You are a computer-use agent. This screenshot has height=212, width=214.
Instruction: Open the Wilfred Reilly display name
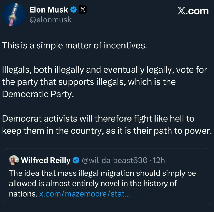click(x=45, y=160)
